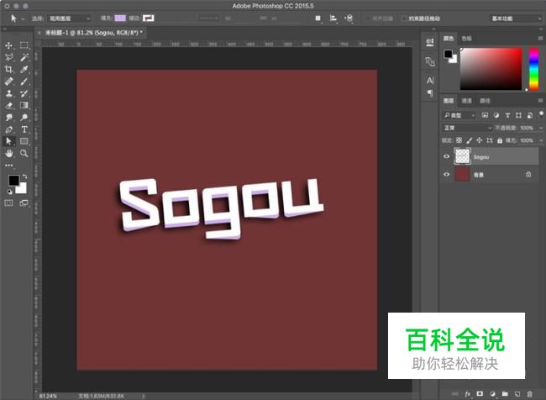
Task: Select the Clone Stamp tool
Action: (x=8, y=93)
